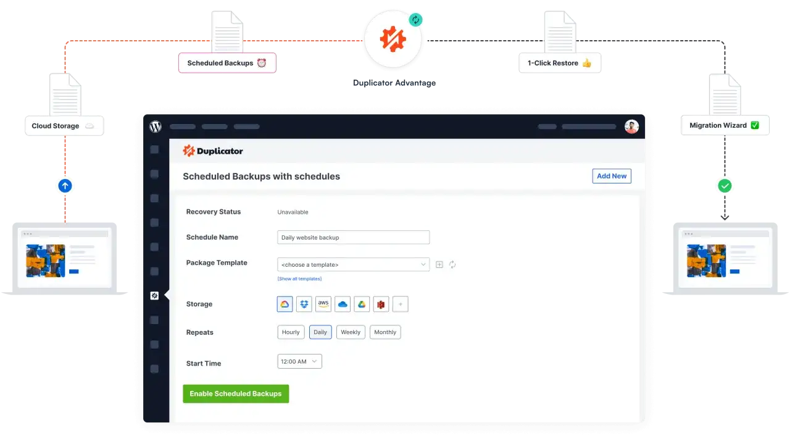Image resolution: width=790 pixels, height=444 pixels.
Task: Select Google Drive storage icon
Action: point(362,304)
